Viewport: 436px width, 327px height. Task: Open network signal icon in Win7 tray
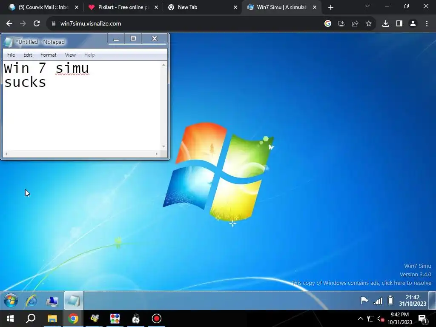pyautogui.click(x=378, y=301)
